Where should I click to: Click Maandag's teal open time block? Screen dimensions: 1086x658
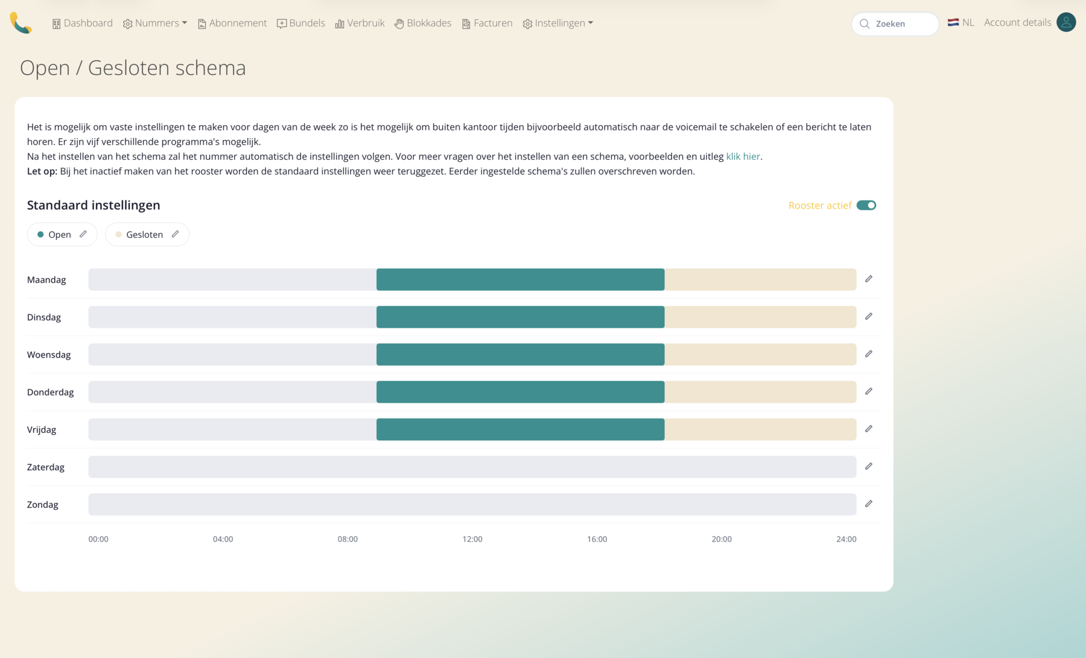tap(521, 279)
